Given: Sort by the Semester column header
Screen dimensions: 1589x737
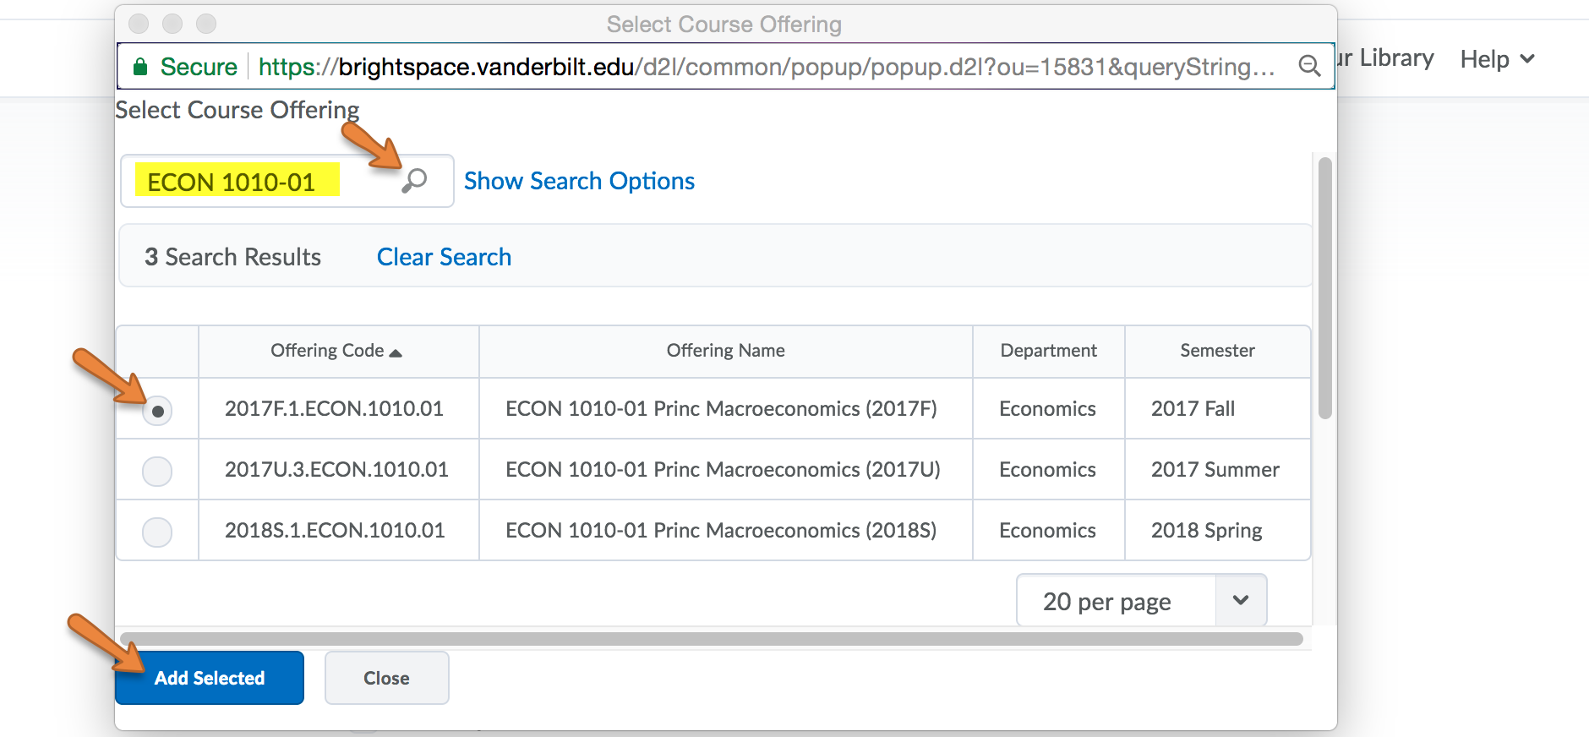Looking at the screenshot, I should pos(1217,351).
